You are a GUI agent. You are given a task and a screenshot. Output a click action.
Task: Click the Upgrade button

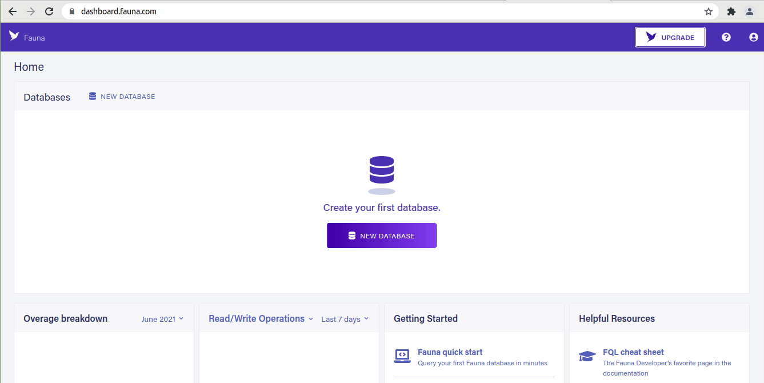pyautogui.click(x=670, y=37)
